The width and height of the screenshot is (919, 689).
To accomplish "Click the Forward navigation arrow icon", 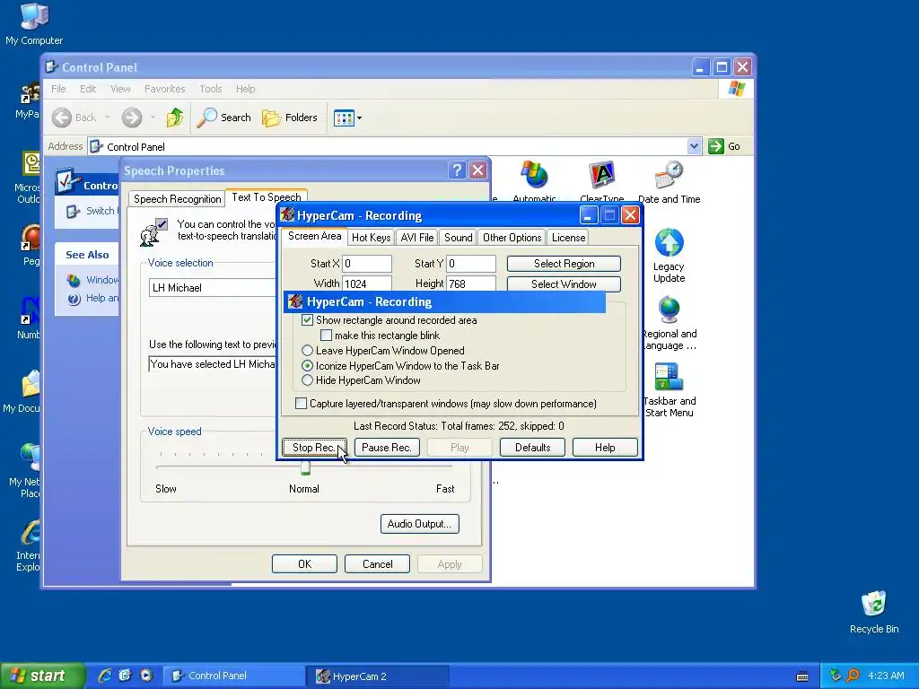I will pos(132,118).
